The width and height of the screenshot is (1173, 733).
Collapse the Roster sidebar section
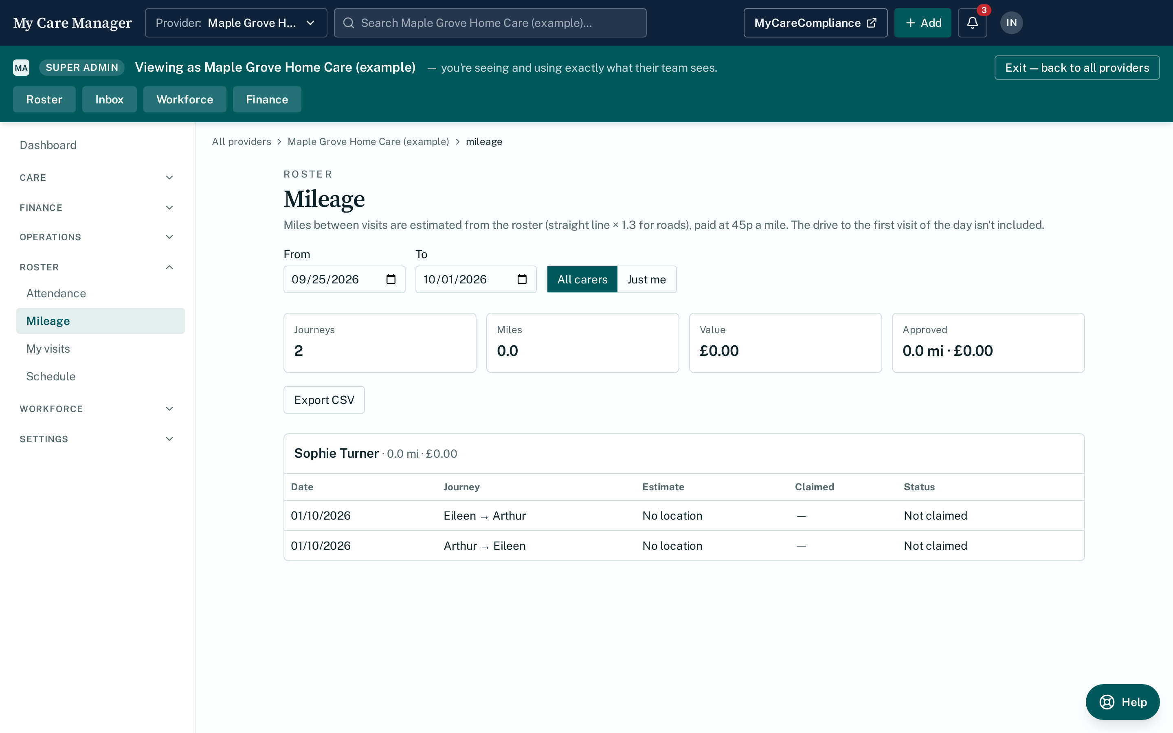pos(97,267)
